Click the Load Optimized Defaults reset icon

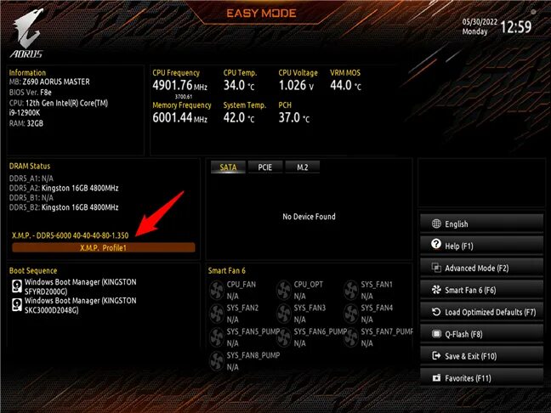[436, 312]
